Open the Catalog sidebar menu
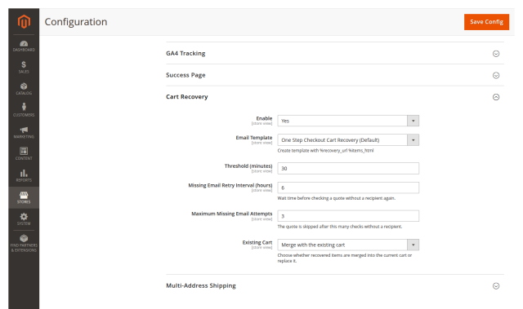523x309 pixels. click(24, 89)
